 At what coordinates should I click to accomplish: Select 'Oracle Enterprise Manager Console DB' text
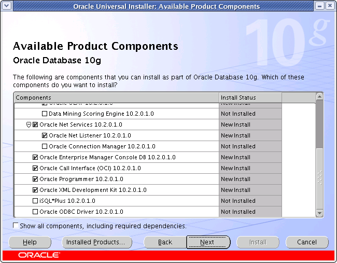click(93, 157)
